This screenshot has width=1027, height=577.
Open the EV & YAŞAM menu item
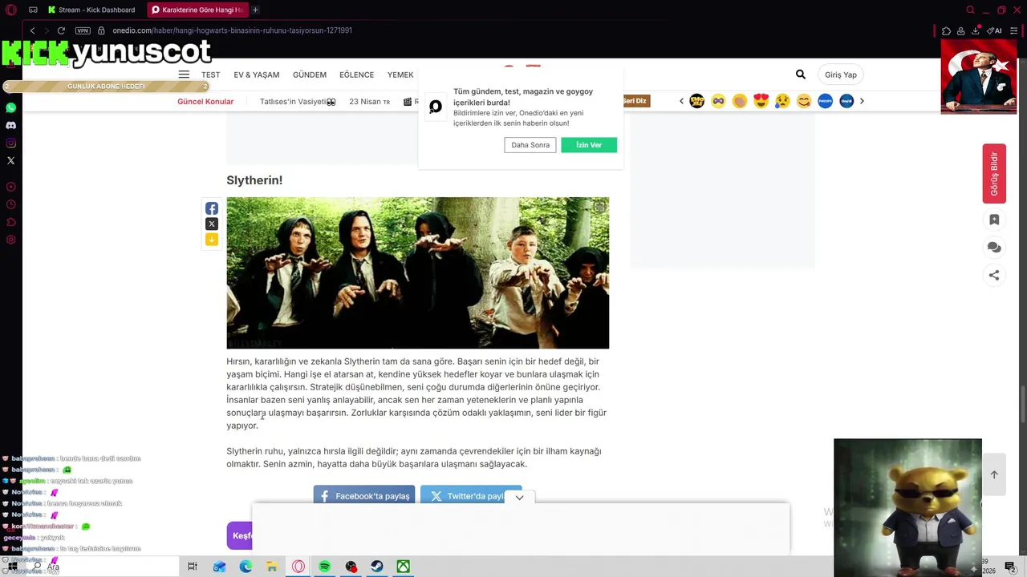257,75
